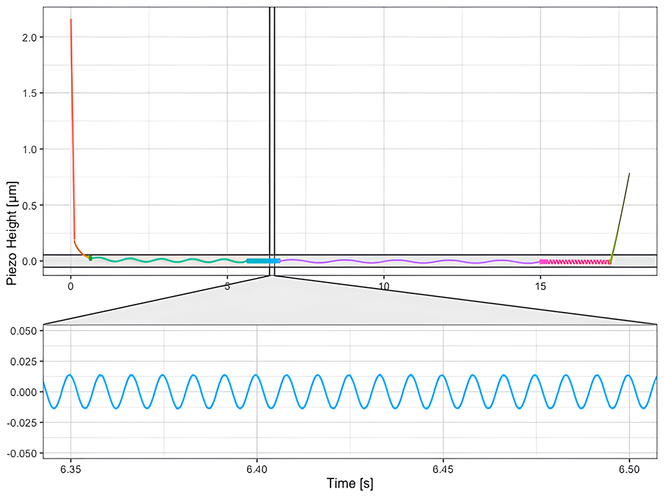Image resolution: width=664 pixels, height=497 pixels.
Task: Click the pink high-frequency segment of the curve
Action: [575, 261]
